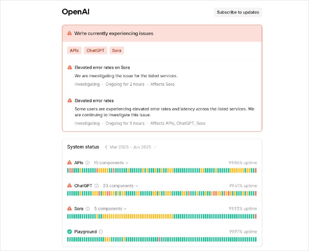Click the warning icon beside ChatGPT status row
The image size is (309, 251).
click(x=69, y=186)
